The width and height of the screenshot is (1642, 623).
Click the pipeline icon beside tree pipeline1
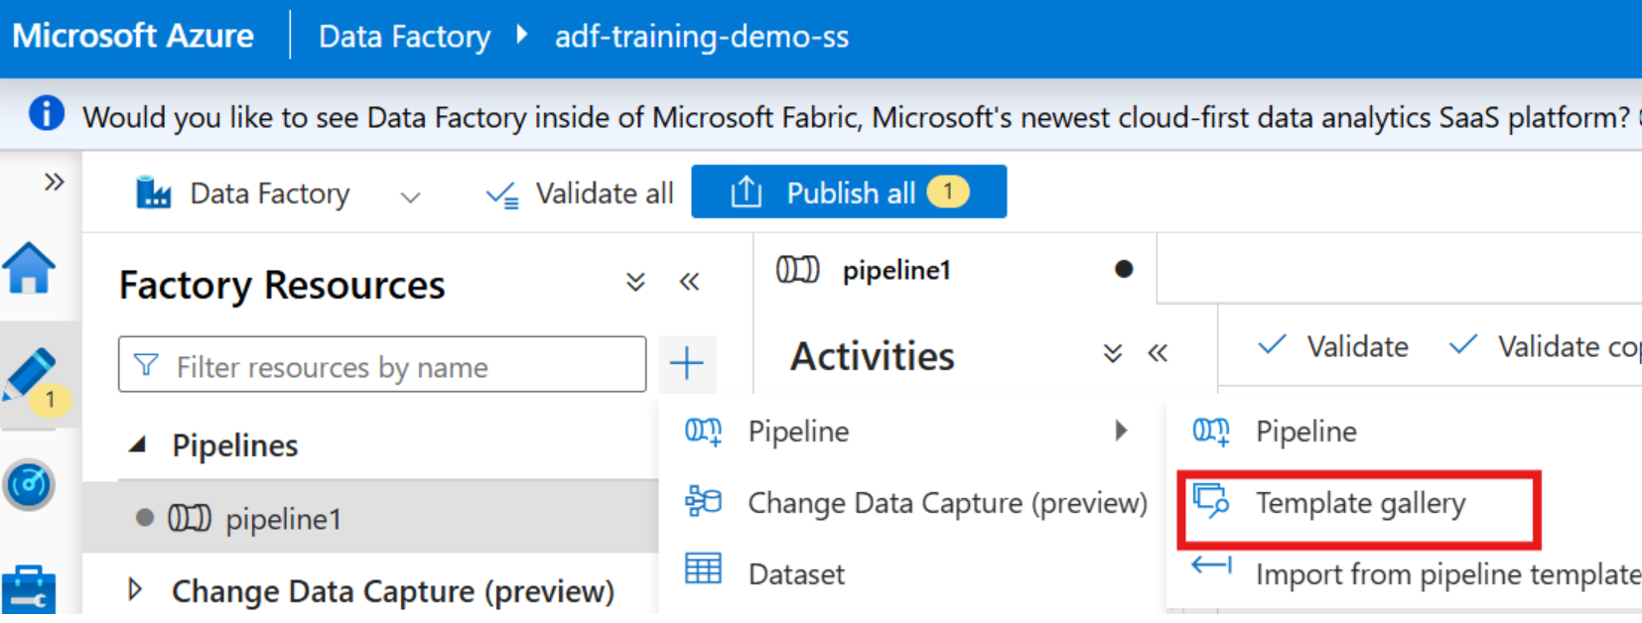point(189,518)
